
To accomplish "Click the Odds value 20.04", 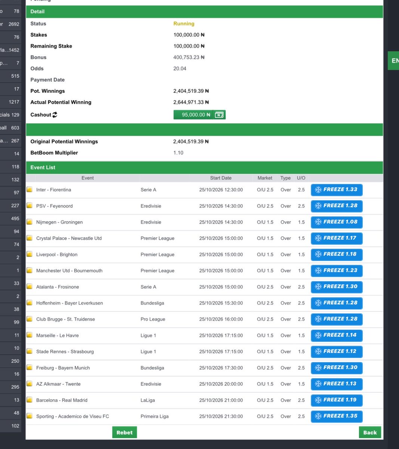I will 179,69.
